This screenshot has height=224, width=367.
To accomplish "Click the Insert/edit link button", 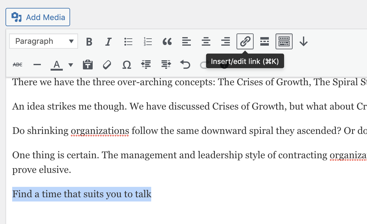I will (245, 41).
